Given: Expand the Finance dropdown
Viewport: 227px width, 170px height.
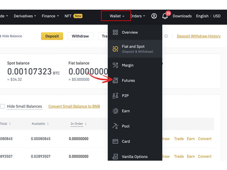Looking at the screenshot, I should [x=50, y=16].
